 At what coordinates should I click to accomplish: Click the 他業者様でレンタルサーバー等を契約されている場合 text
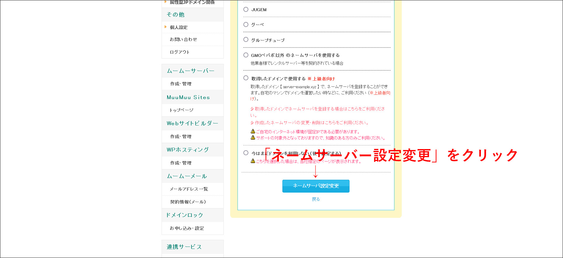pyautogui.click(x=297, y=63)
